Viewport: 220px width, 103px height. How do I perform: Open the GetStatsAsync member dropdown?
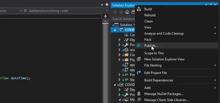107,11
